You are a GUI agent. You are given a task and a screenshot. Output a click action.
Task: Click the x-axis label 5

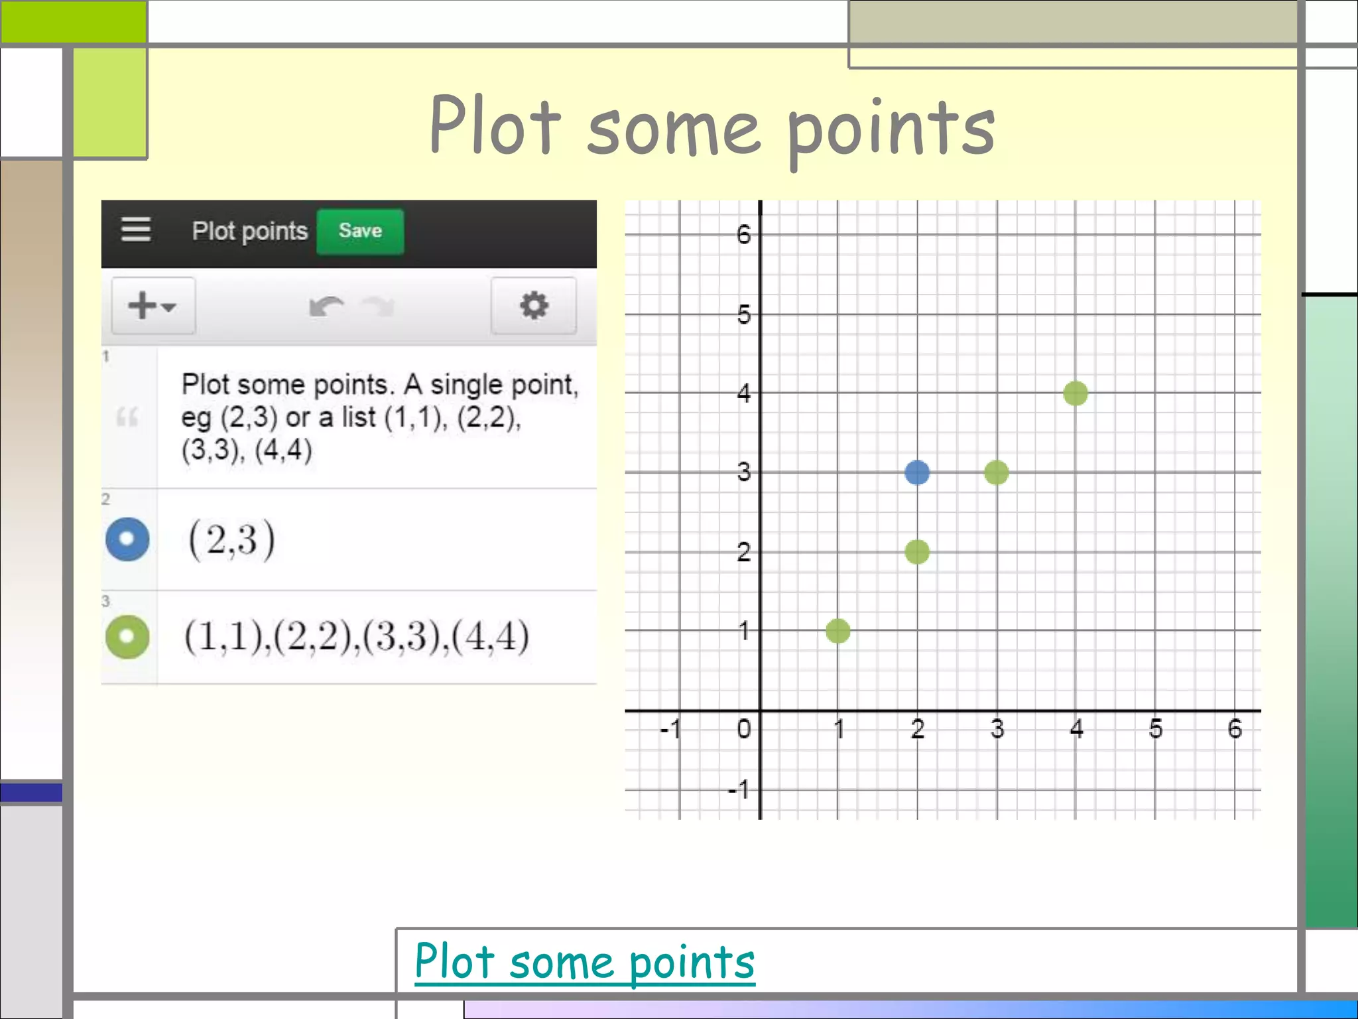pos(1156,729)
